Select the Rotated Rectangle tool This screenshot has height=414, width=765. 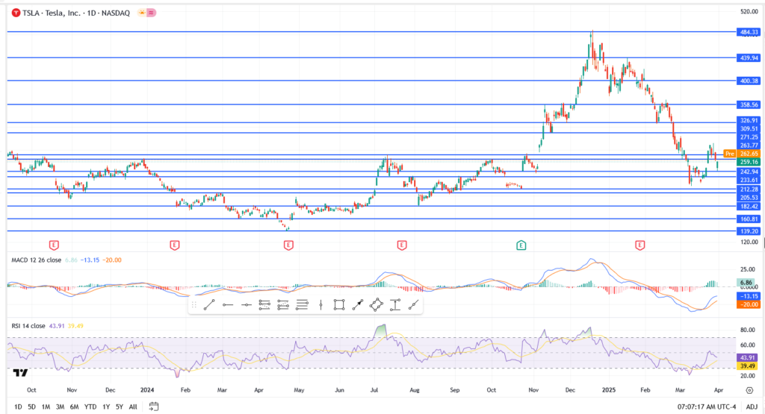pos(377,305)
